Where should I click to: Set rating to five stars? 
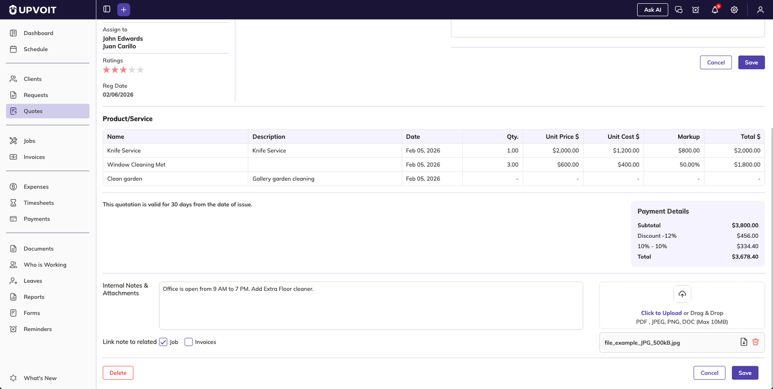point(140,70)
